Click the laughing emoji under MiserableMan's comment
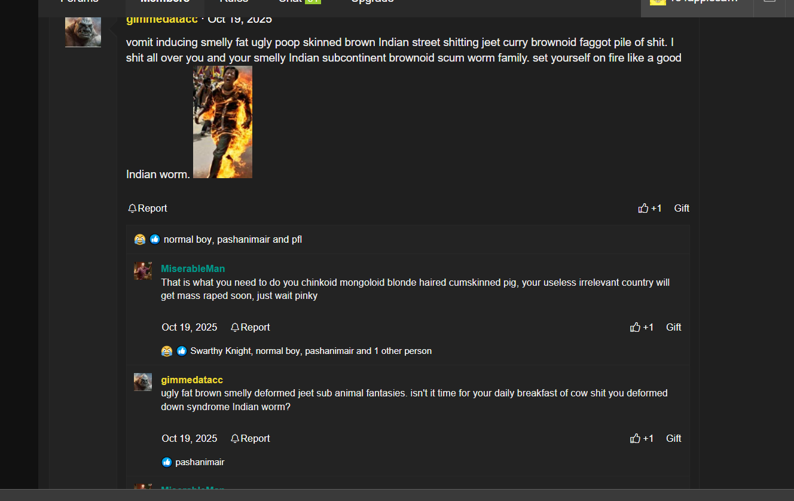The height and width of the screenshot is (501, 794). click(167, 351)
